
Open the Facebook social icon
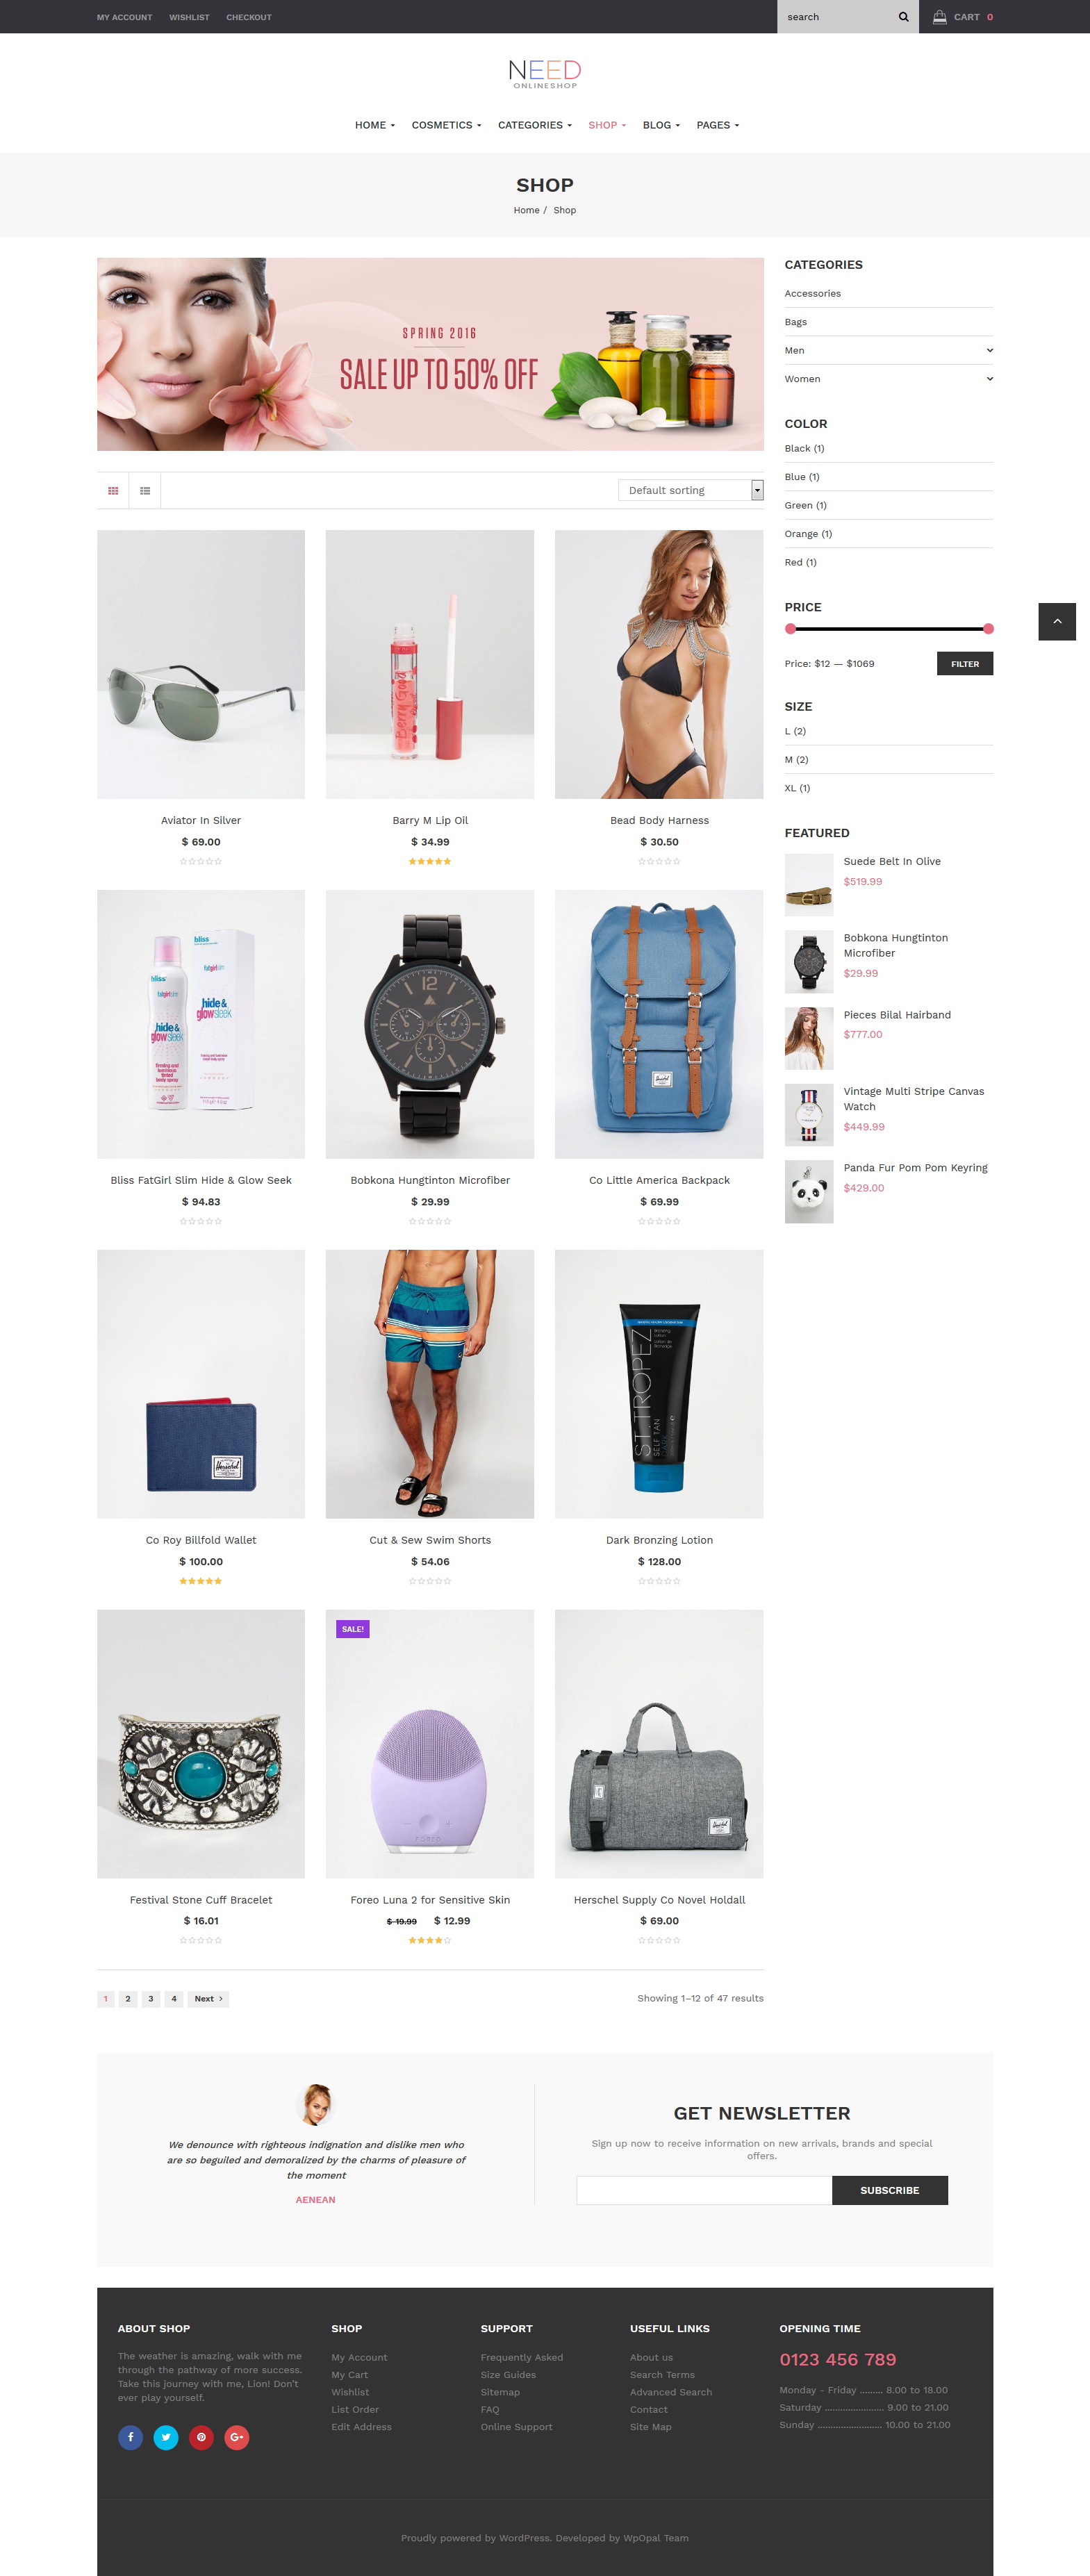130,2437
